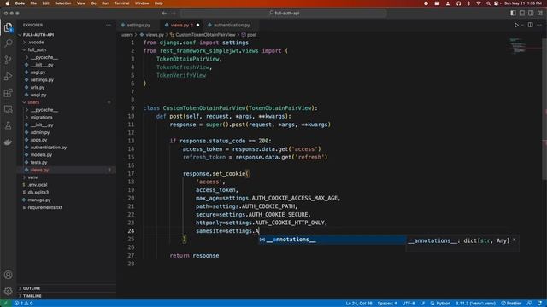The height and width of the screenshot is (307, 547).
Task: Accept the __annotations__ autocomplete suggestion
Action: 332,240
